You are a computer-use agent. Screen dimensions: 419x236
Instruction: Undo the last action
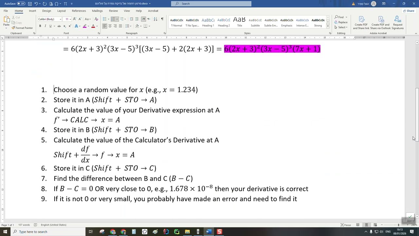click(x=36, y=4)
